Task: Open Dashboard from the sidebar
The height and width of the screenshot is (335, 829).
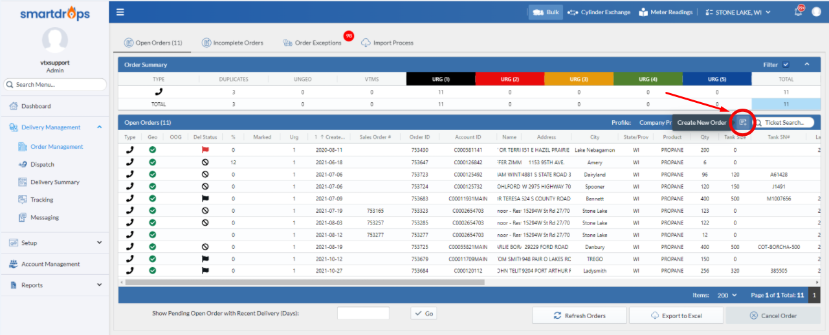Action: coord(36,106)
